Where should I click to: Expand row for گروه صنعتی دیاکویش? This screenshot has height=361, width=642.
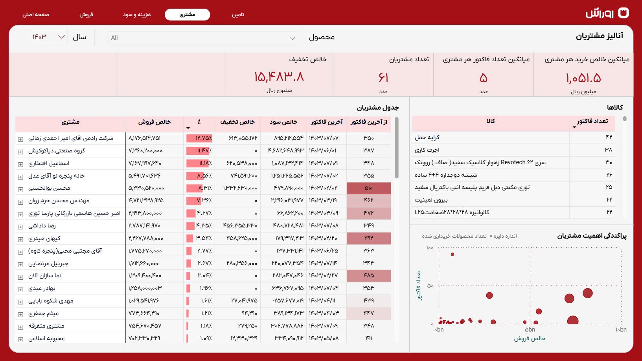tap(20, 152)
